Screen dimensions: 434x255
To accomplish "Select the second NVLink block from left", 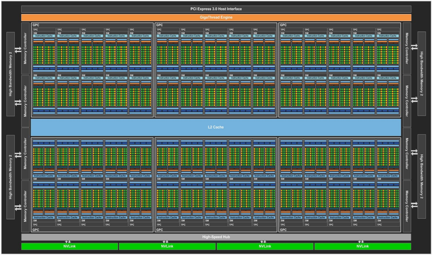I will tap(167, 246).
